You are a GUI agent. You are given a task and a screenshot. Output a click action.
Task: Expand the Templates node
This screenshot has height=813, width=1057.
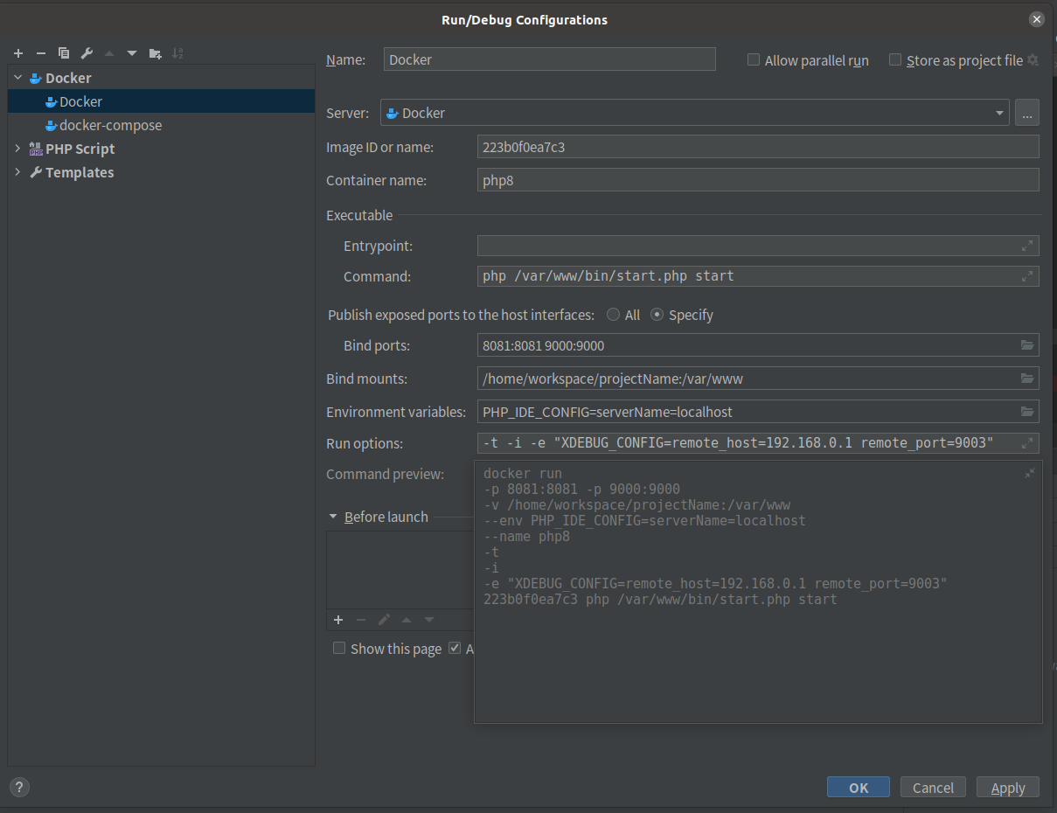point(17,172)
